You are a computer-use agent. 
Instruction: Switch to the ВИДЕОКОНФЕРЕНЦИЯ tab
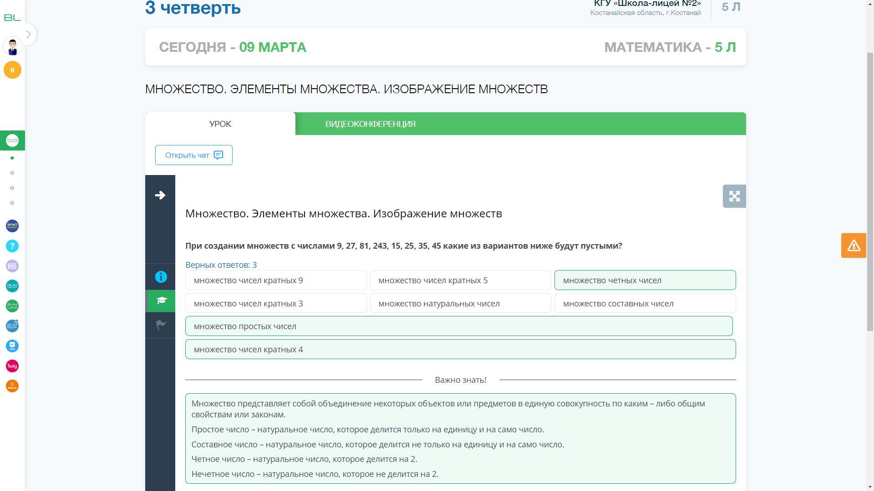tap(370, 124)
